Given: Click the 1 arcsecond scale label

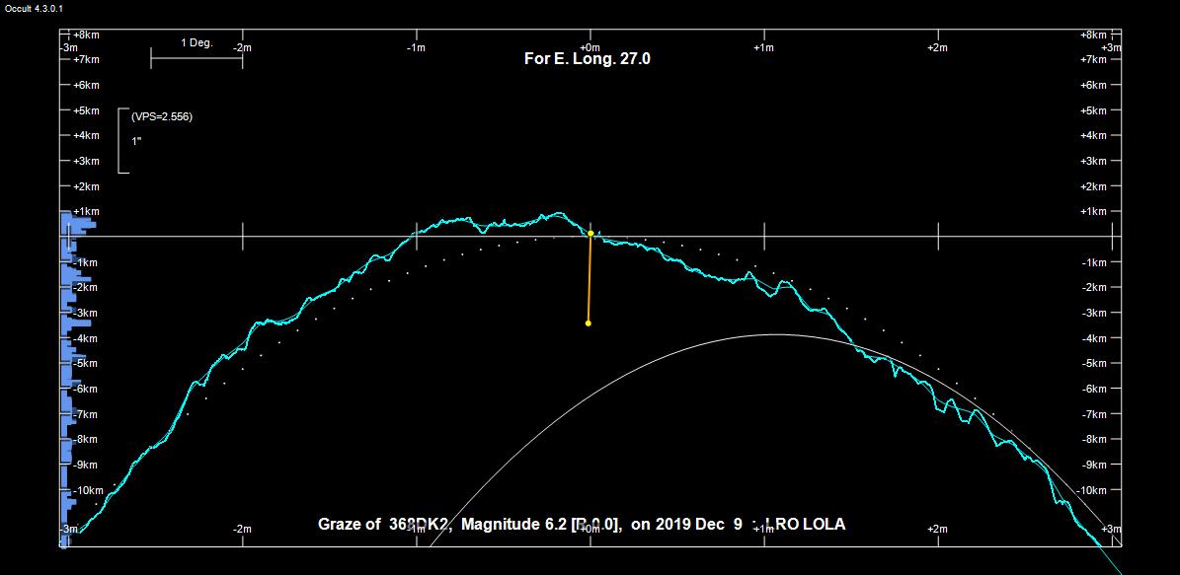Looking at the screenshot, I should 136,140.
